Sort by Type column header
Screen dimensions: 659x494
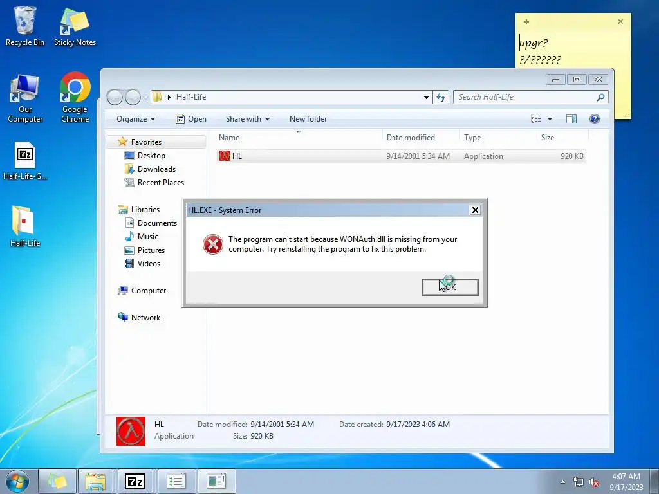coord(499,138)
